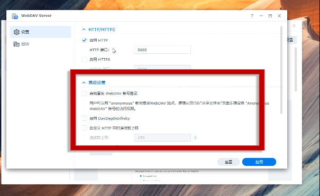Tick the 启用 DavDepthInfinity checkbox

click(84, 118)
